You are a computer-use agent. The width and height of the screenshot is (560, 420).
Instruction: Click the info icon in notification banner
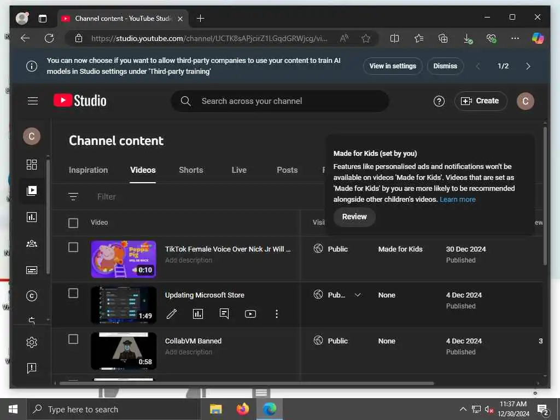click(x=32, y=66)
